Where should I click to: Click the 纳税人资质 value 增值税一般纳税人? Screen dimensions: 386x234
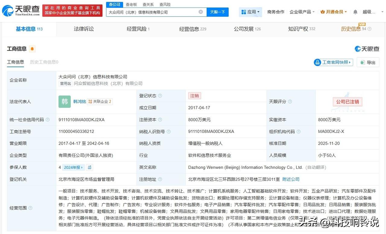(x=205, y=143)
